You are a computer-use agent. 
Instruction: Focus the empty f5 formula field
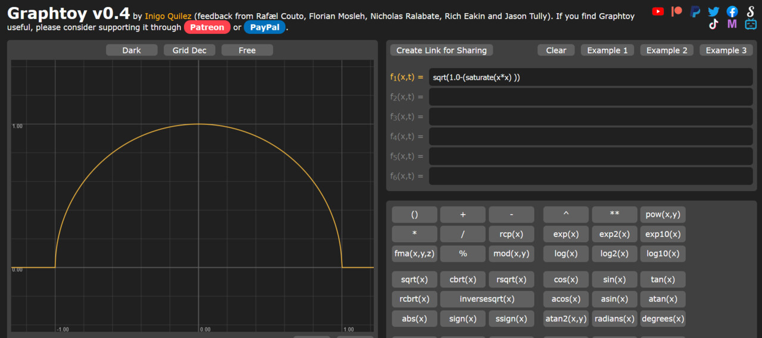[x=591, y=156]
